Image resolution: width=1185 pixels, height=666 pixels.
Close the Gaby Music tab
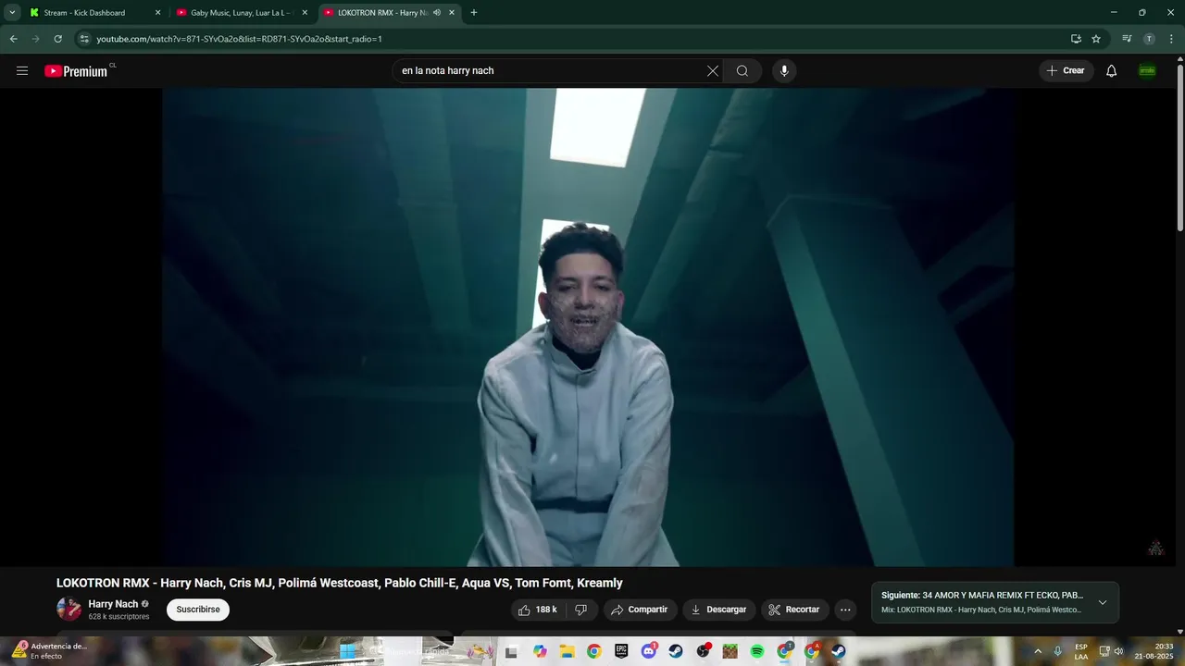305,13
